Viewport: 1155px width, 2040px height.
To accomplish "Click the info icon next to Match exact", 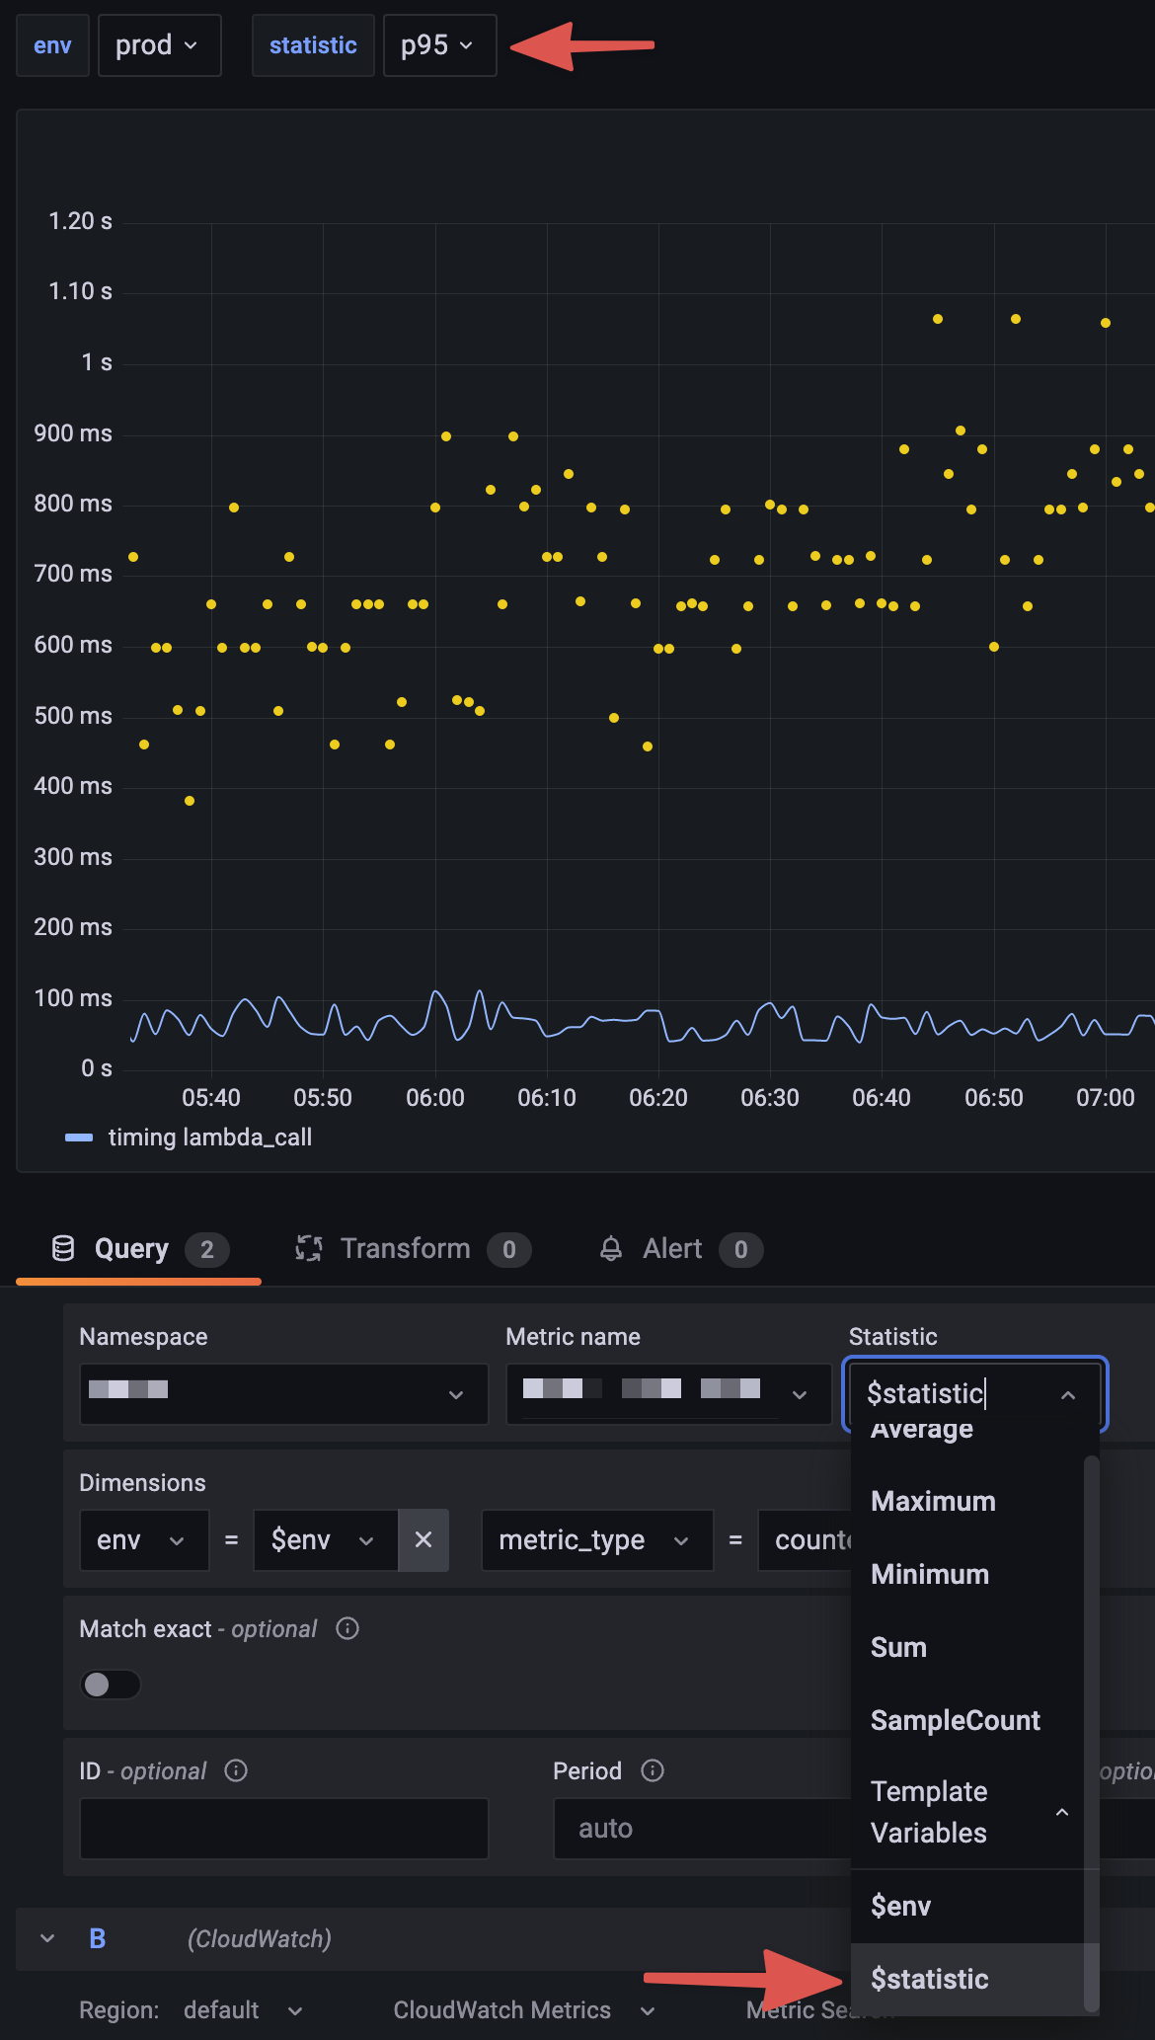I will click(347, 1628).
